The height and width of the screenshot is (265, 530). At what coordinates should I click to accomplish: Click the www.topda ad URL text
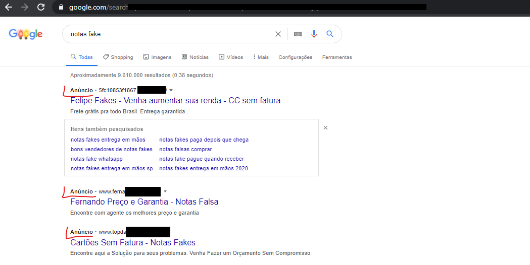click(112, 232)
